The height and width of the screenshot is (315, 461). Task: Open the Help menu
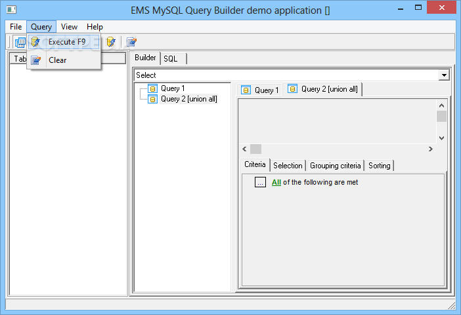pos(95,27)
